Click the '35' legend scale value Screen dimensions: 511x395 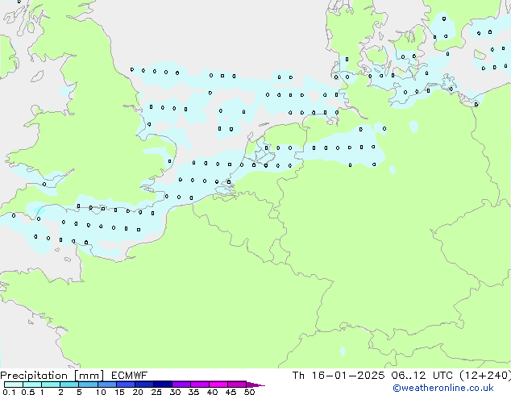point(193,392)
